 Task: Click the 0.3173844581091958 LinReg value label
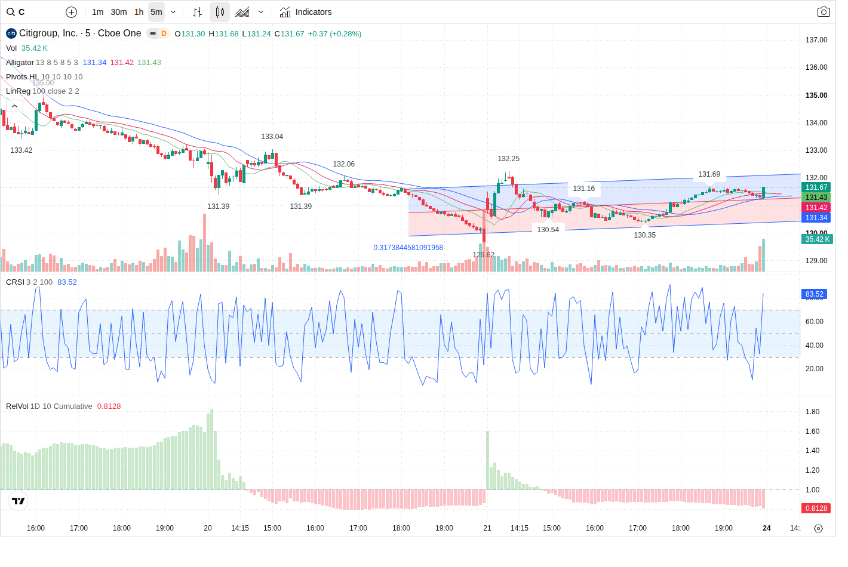(x=408, y=248)
